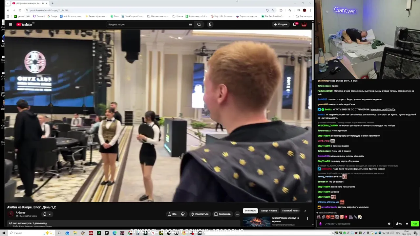Reload the YouTube page
Image resolution: width=420 pixels, height=236 pixels.
pyautogui.click(x=20, y=10)
